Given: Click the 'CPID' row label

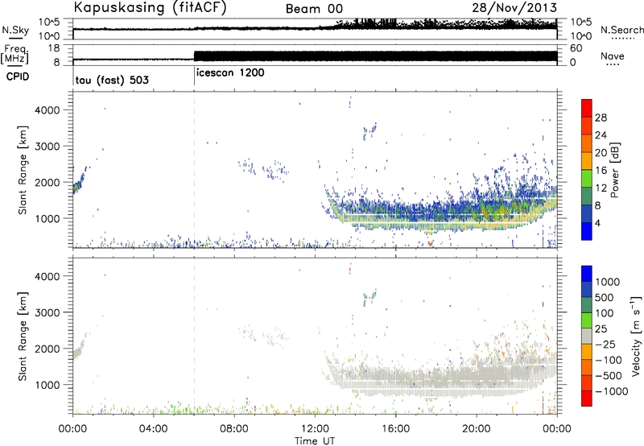Looking at the screenshot, I should click(18, 76).
